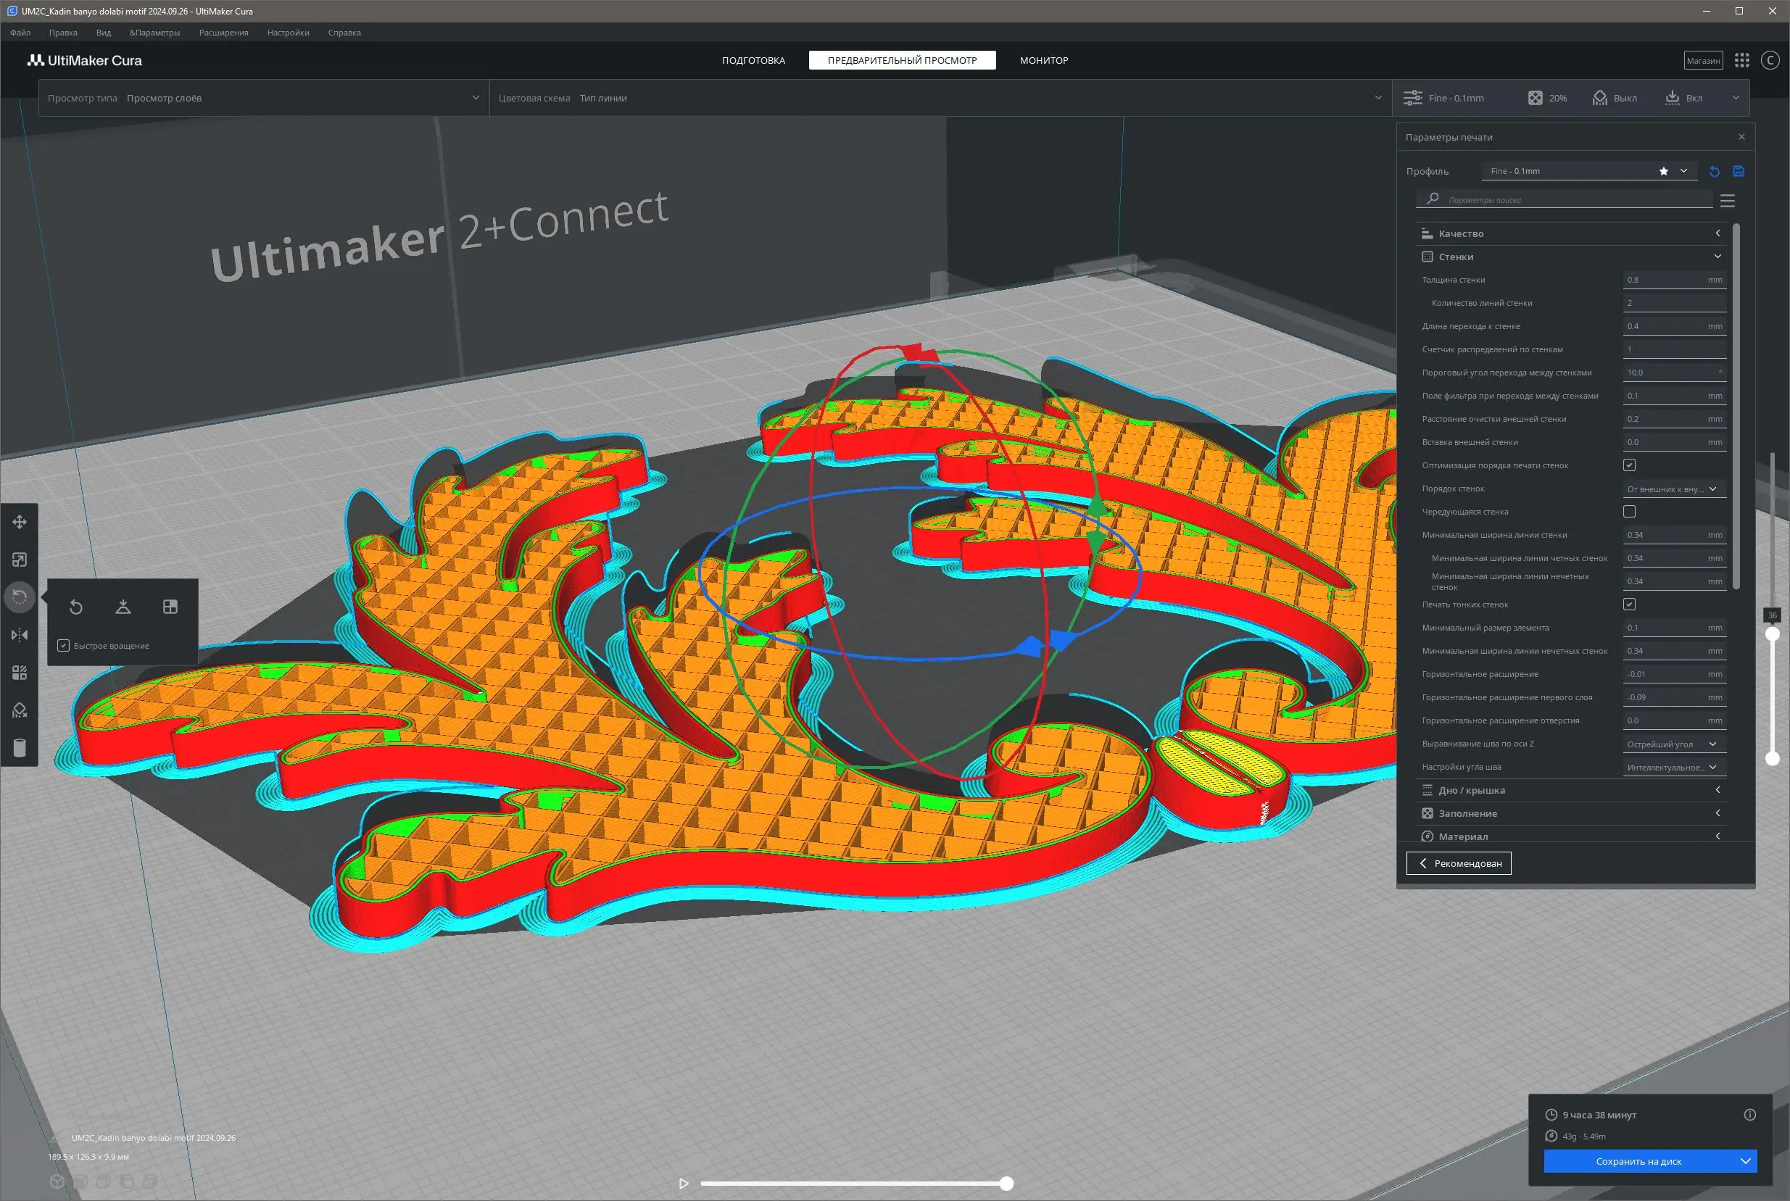Image resolution: width=1790 pixels, height=1201 pixels.
Task: Uncheck the Быстрое вращение checkbox
Action: pos(64,646)
